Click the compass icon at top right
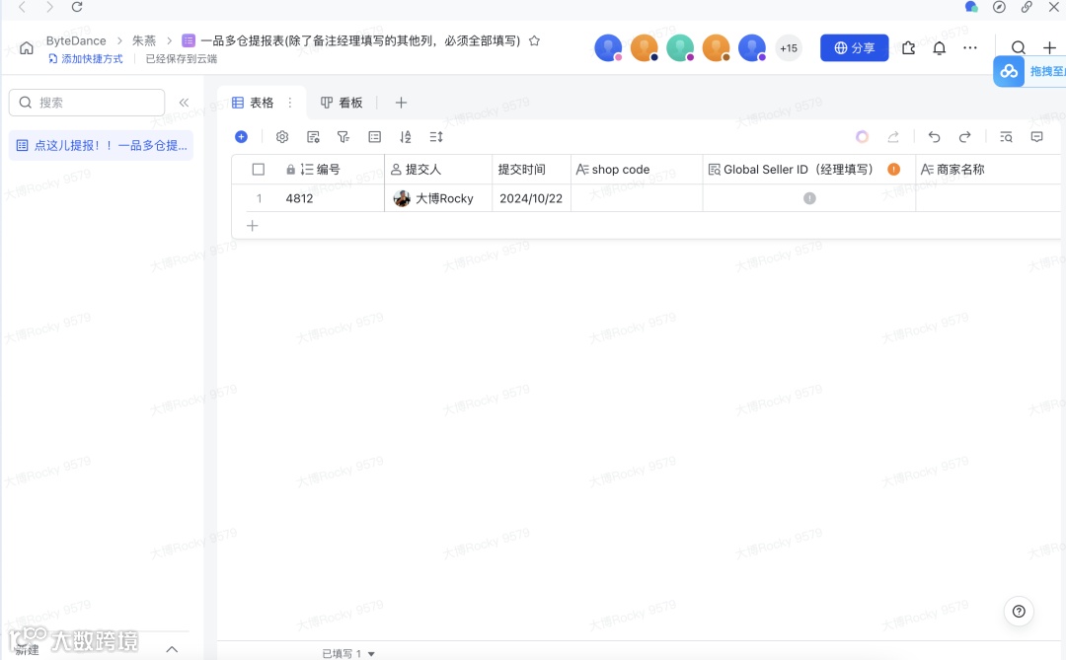This screenshot has height=660, width=1066. click(999, 7)
